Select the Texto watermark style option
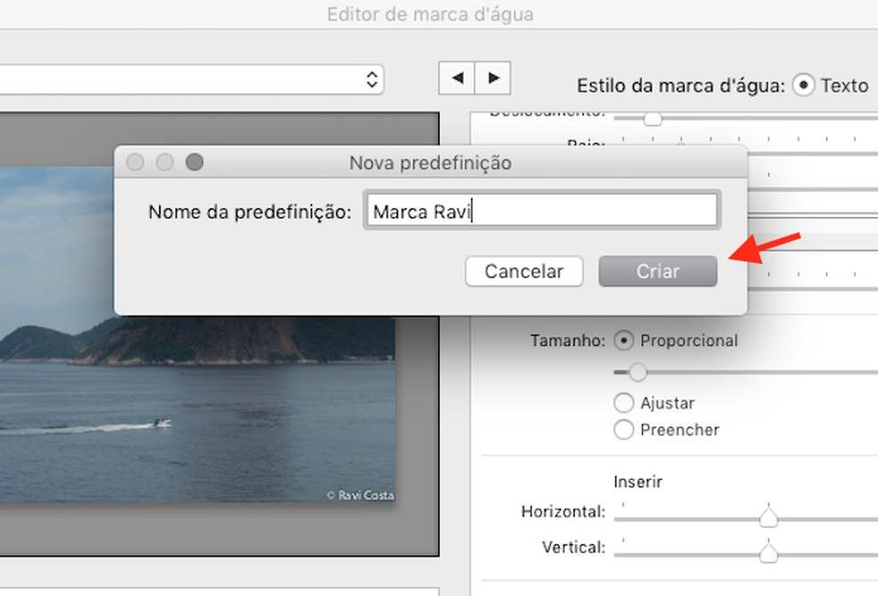The width and height of the screenshot is (878, 596). pyautogui.click(x=804, y=86)
